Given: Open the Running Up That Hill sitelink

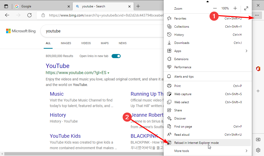Looking at the screenshot, I should pos(147,94).
